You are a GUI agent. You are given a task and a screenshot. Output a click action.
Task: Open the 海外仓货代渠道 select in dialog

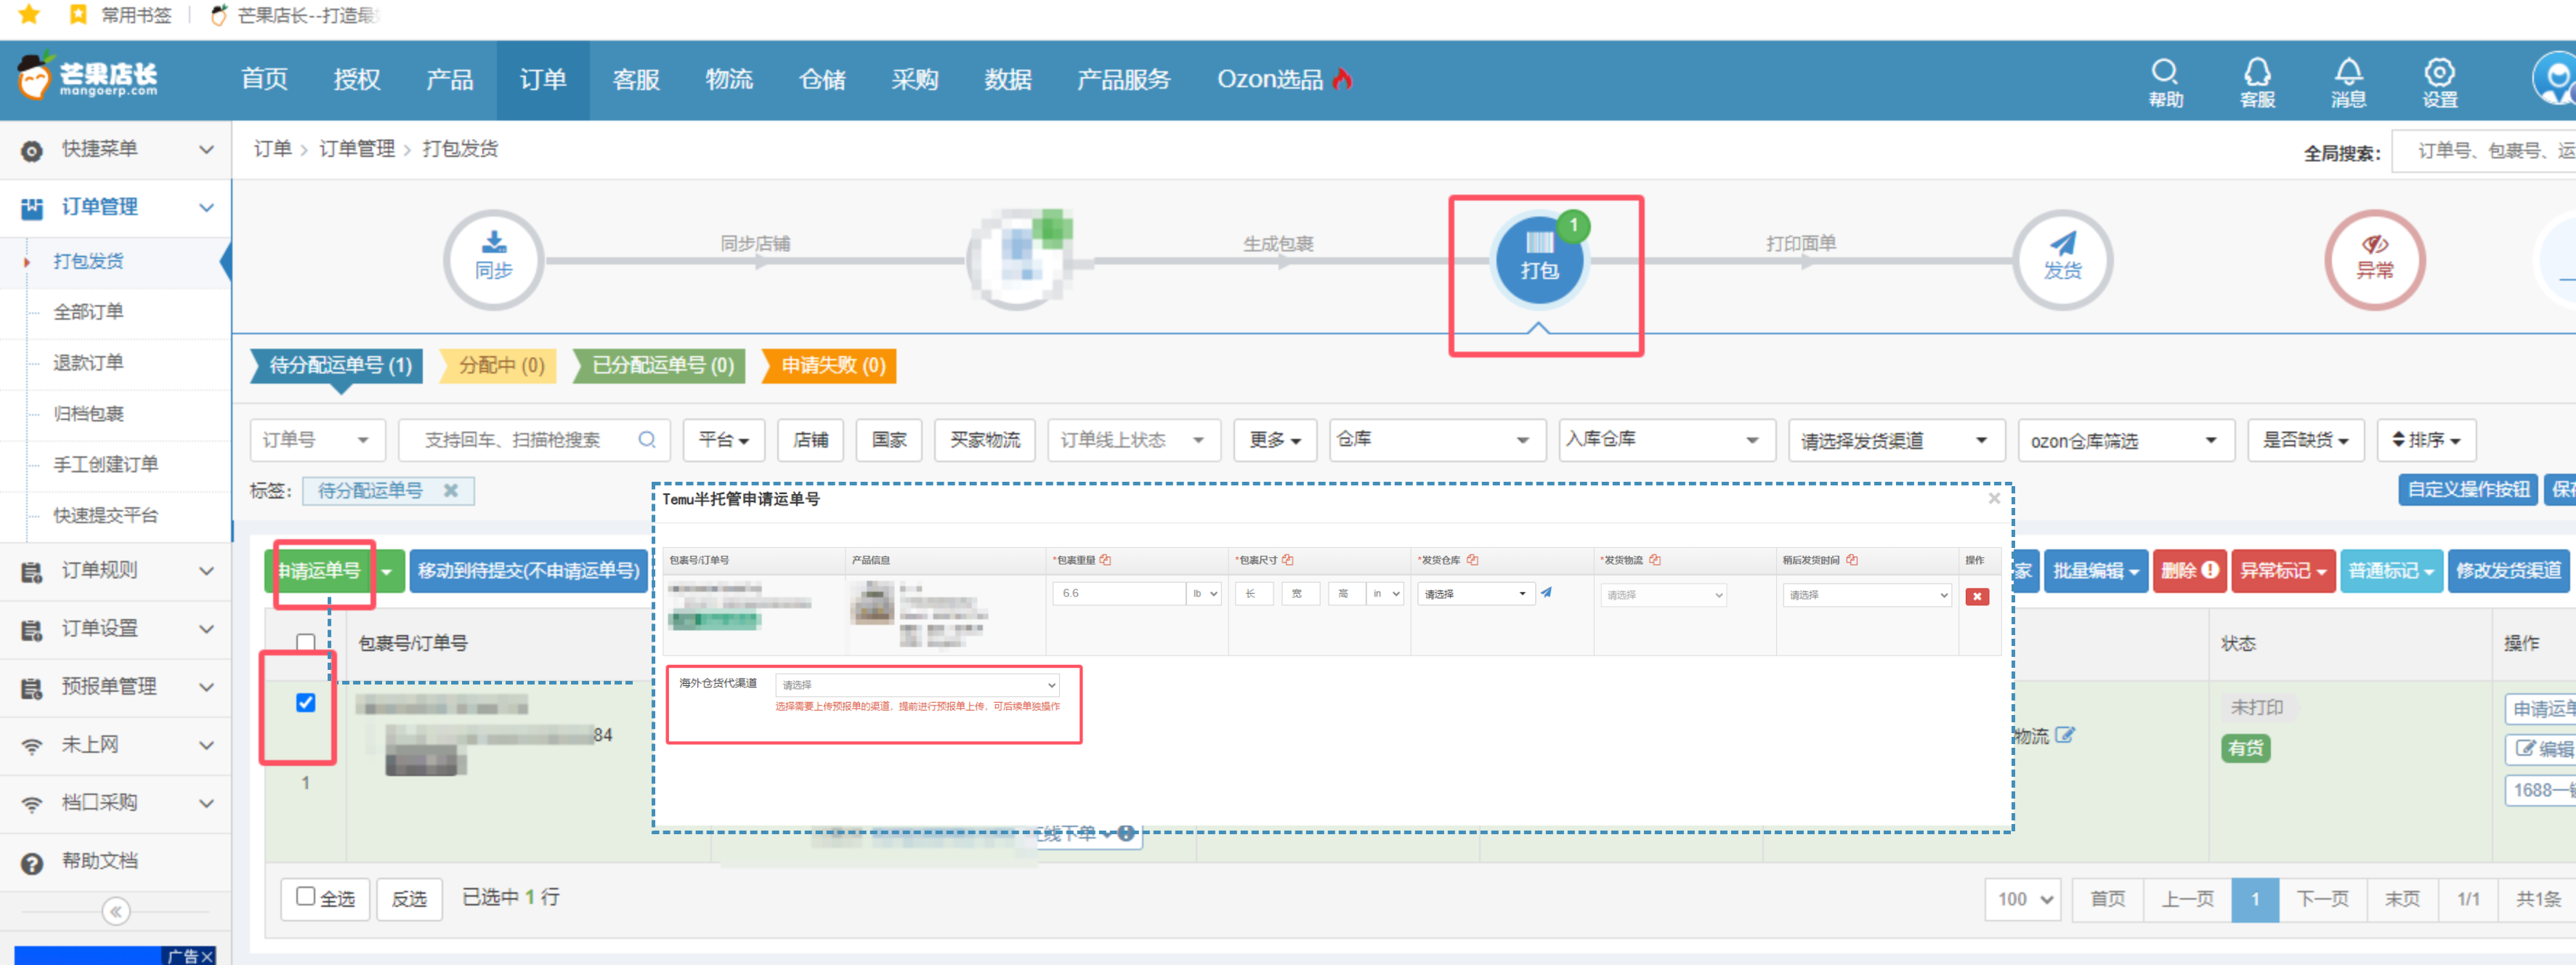tap(917, 685)
